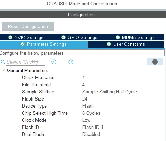The height and width of the screenshot is (141, 166).
Task: Select the Fifo Threshold parameter label
Action: click(36, 85)
